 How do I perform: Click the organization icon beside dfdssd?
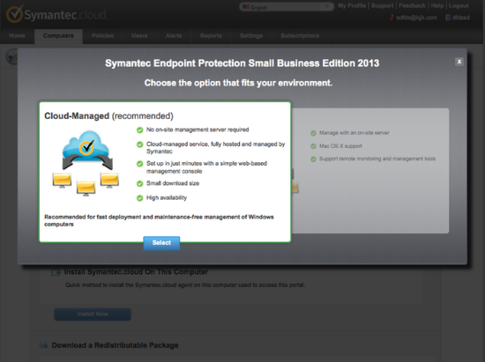click(x=448, y=18)
